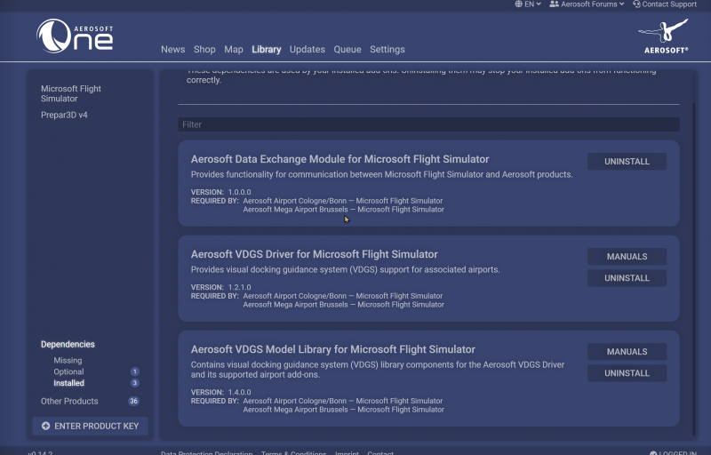
Task: Click Mega Airport Brussels under Data Exchange Module
Action: [344, 210]
